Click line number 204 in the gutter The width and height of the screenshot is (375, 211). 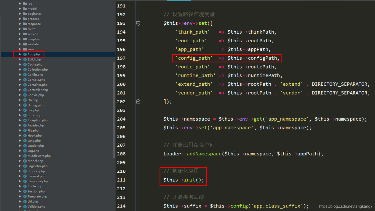[121, 119]
